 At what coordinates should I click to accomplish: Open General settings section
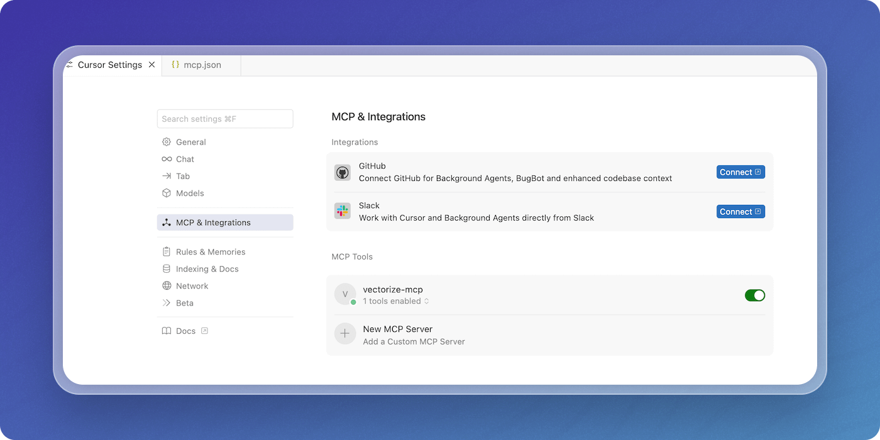click(x=225, y=142)
